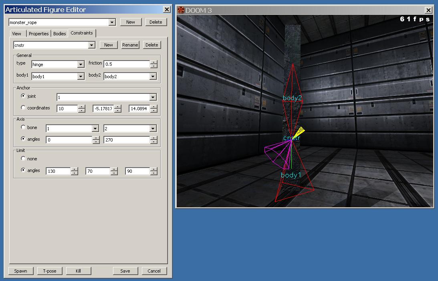
Task: Create a New constraint
Action: [x=108, y=45]
